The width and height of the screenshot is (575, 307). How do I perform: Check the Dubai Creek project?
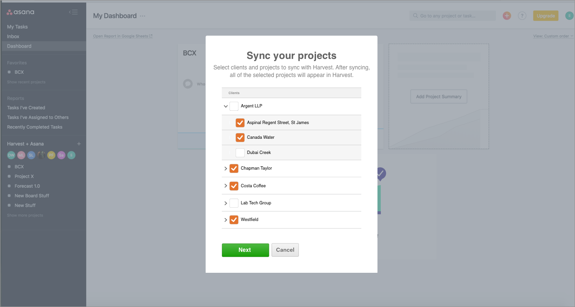click(240, 153)
